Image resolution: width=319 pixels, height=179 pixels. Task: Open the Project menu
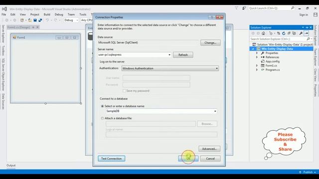pyautogui.click(x=35, y=14)
